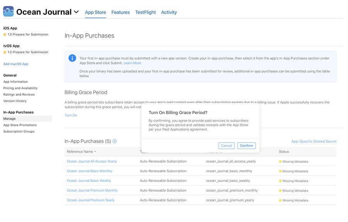Open the App Store tab
The width and height of the screenshot is (348, 222).
pyautogui.click(x=96, y=12)
